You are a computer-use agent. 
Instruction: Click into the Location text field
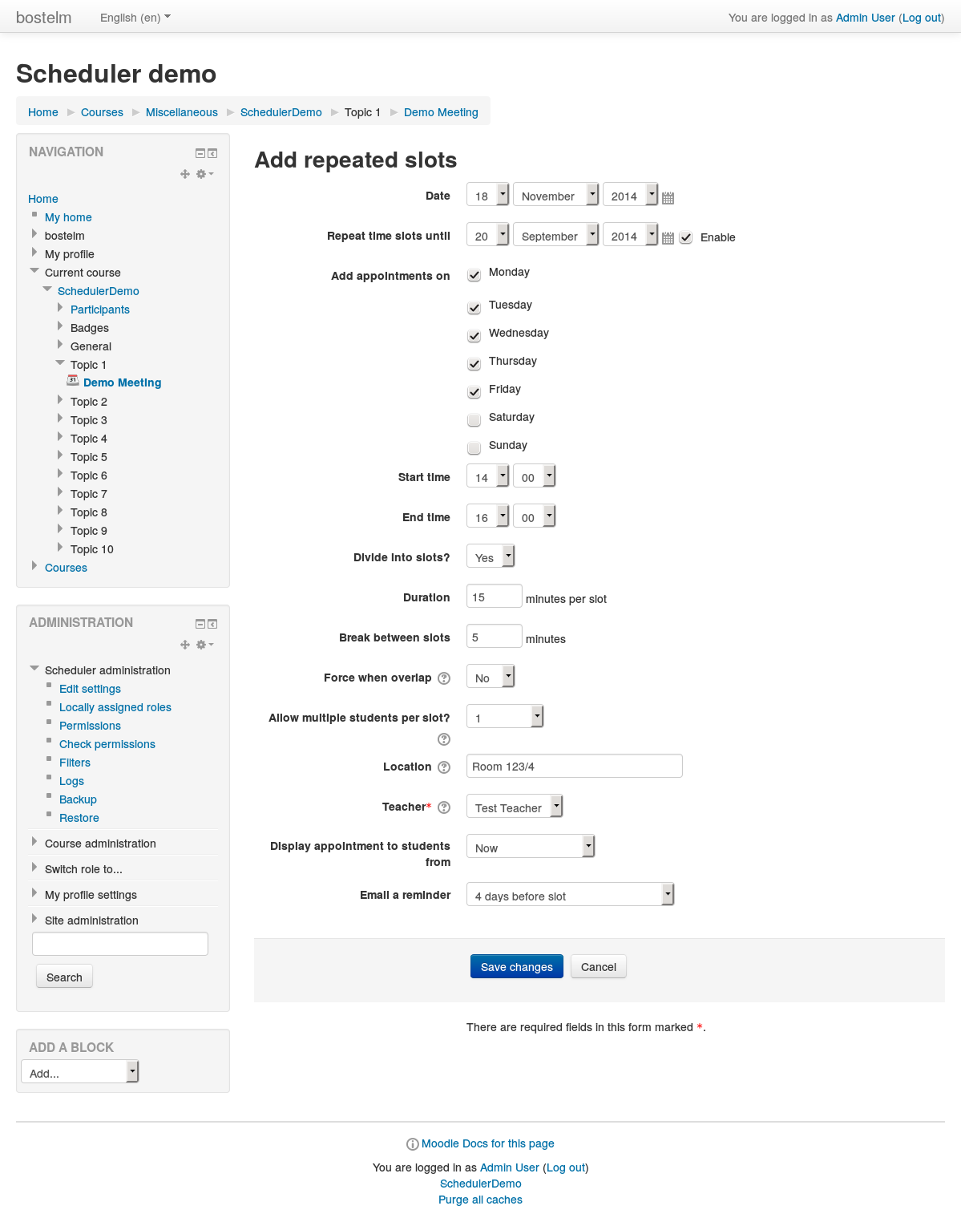tap(575, 766)
